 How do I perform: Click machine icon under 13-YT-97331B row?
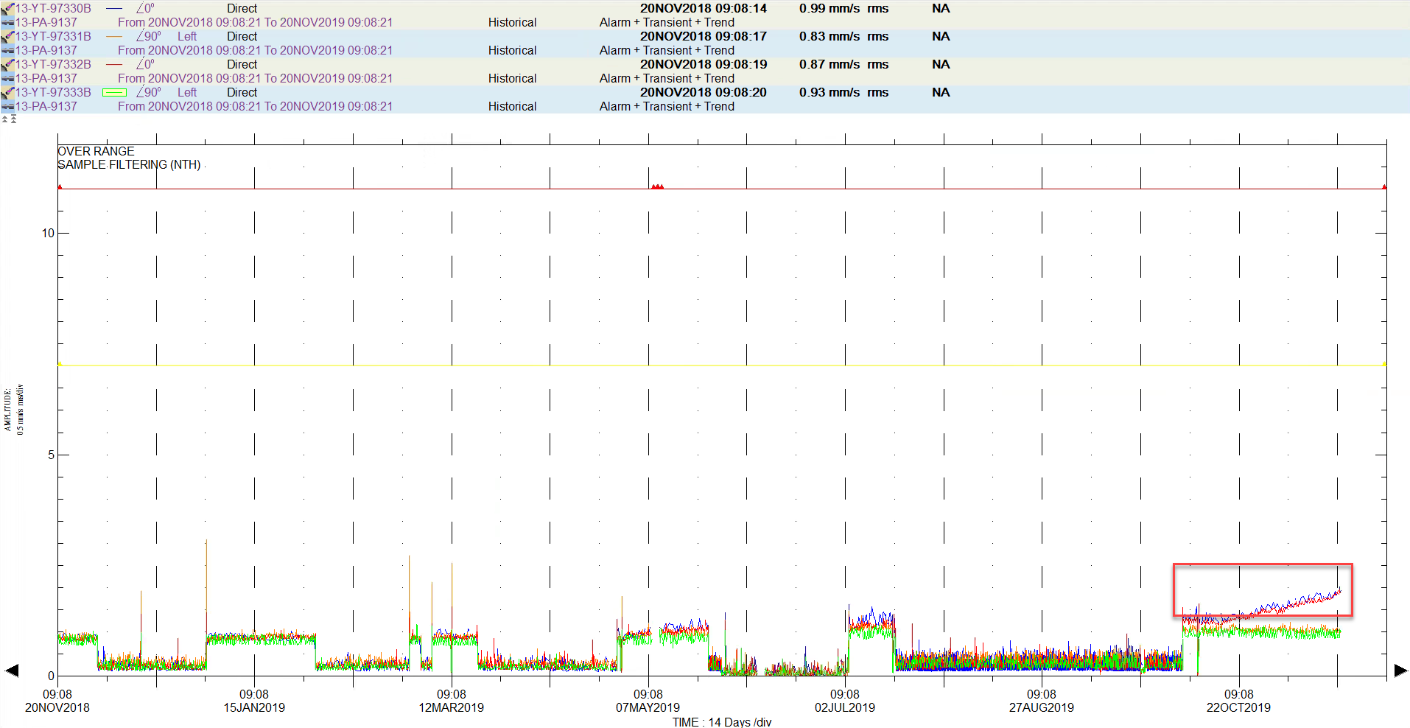pyautogui.click(x=7, y=51)
